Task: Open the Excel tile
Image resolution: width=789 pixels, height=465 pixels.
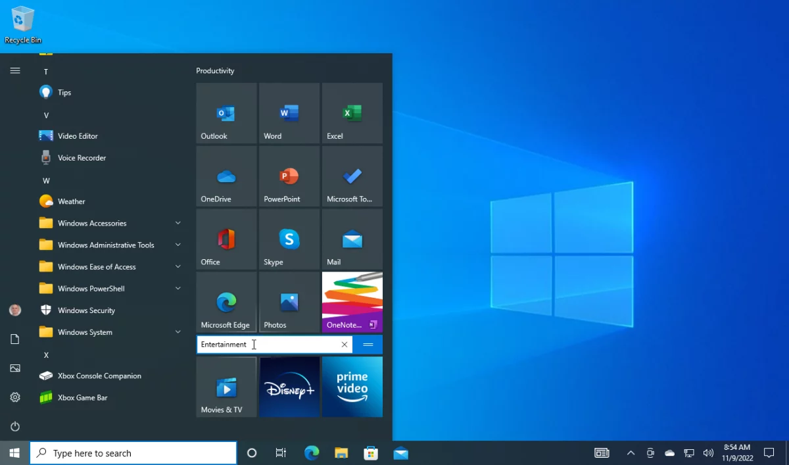Action: coord(352,113)
